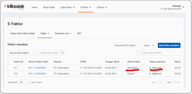Screen dimensions: 192x94
Task: Go to Bayar Pajak
Action: click(49, 7)
